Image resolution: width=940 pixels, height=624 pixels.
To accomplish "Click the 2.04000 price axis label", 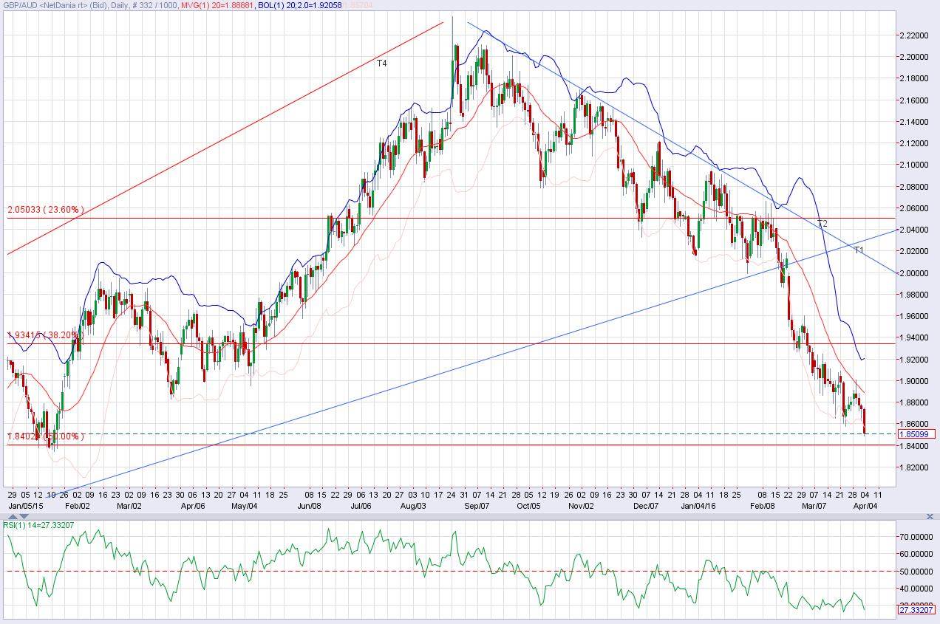I will (915, 230).
